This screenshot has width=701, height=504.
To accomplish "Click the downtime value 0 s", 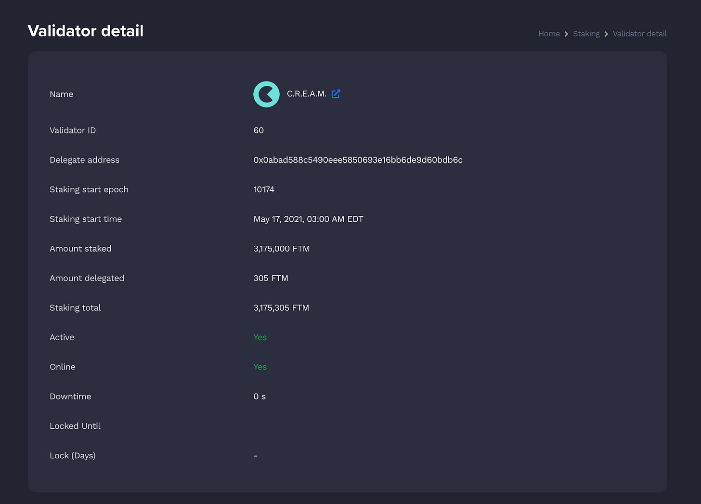I will (x=260, y=397).
